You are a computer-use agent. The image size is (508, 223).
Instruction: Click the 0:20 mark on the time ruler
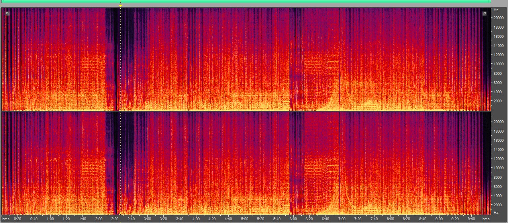(18, 219)
